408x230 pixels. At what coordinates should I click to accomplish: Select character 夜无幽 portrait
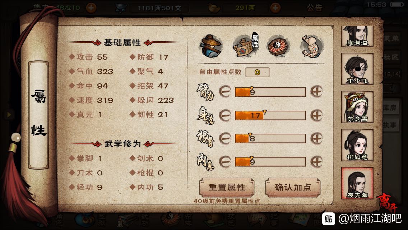[x=357, y=183]
